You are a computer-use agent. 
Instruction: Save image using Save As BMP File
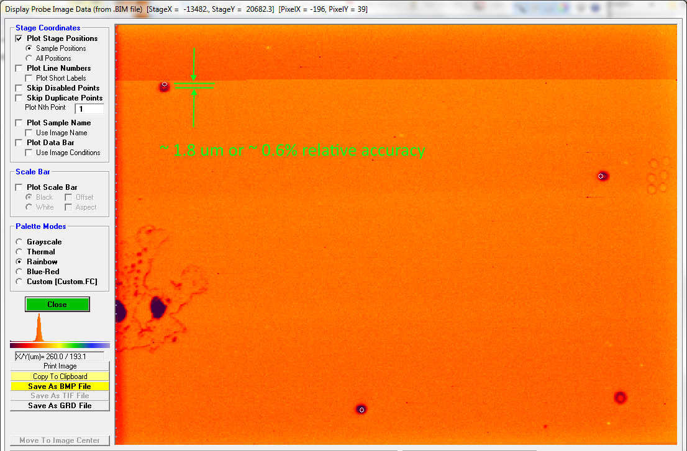pos(60,386)
